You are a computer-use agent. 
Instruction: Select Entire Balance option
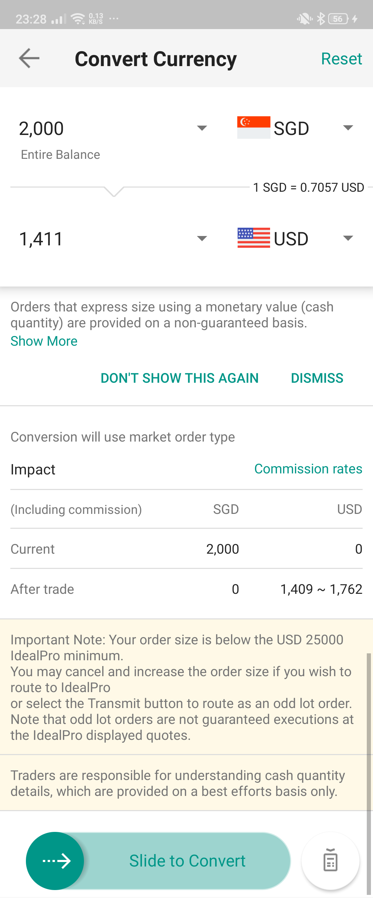(x=60, y=154)
